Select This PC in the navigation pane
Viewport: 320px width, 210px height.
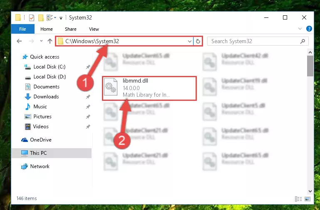(52, 153)
